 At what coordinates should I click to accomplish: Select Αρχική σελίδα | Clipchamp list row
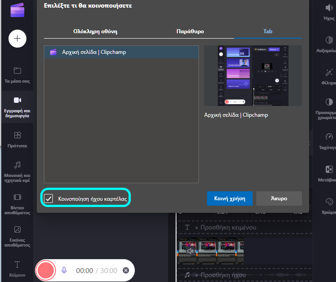[x=121, y=52]
